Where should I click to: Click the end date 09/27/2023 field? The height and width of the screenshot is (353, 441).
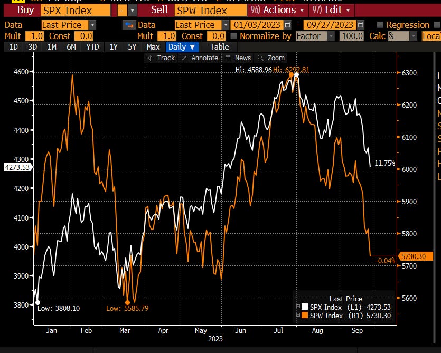(330, 25)
